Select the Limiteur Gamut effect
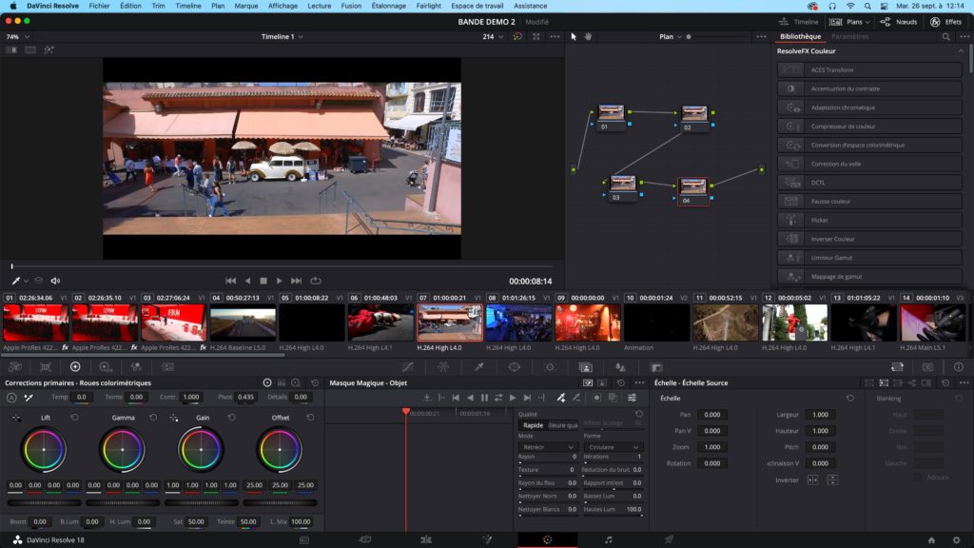This screenshot has width=974, height=548. click(x=869, y=258)
